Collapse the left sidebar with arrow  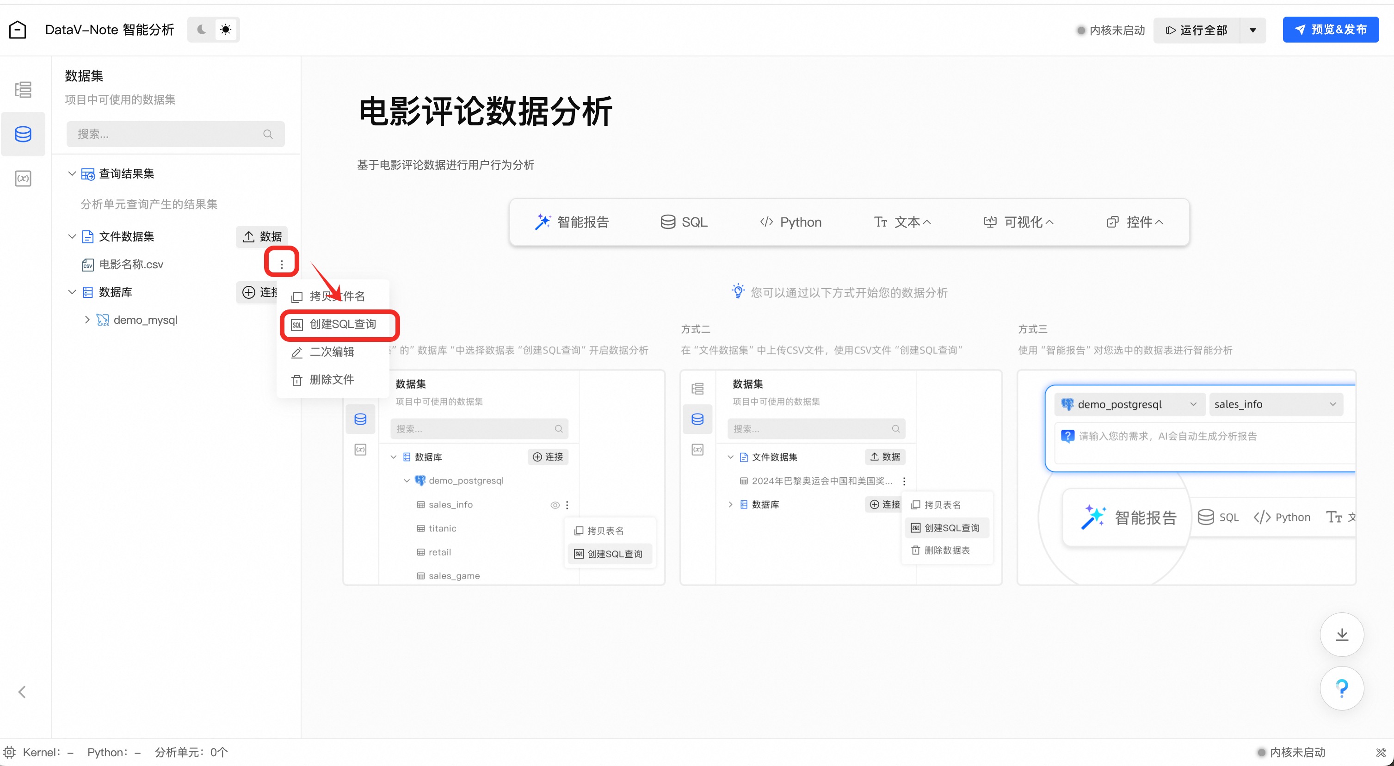tap(22, 691)
